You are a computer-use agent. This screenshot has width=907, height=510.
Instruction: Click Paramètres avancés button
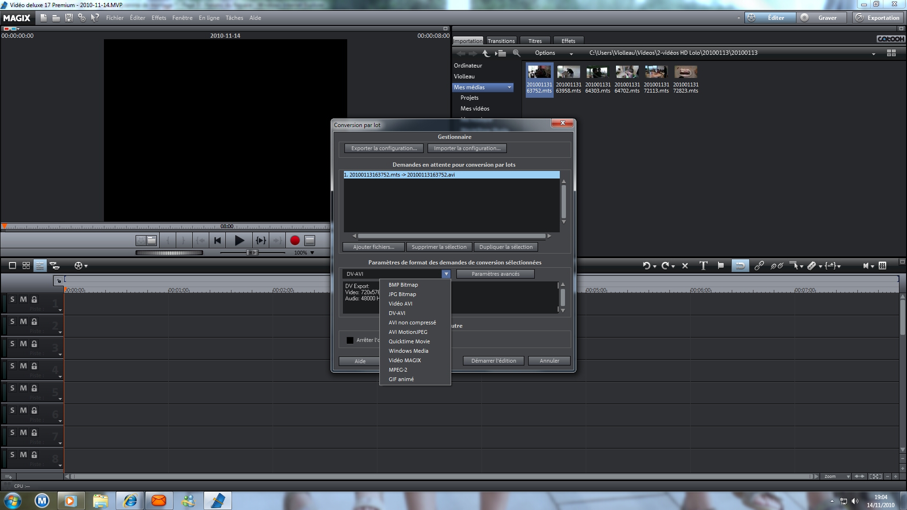[496, 274]
